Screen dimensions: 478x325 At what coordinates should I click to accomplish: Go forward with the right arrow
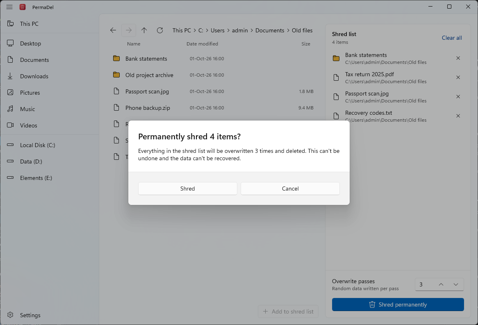tap(129, 30)
